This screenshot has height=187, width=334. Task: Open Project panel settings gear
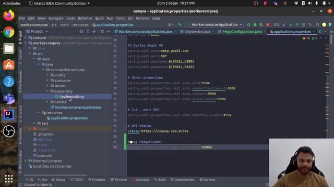[x=102, y=31]
